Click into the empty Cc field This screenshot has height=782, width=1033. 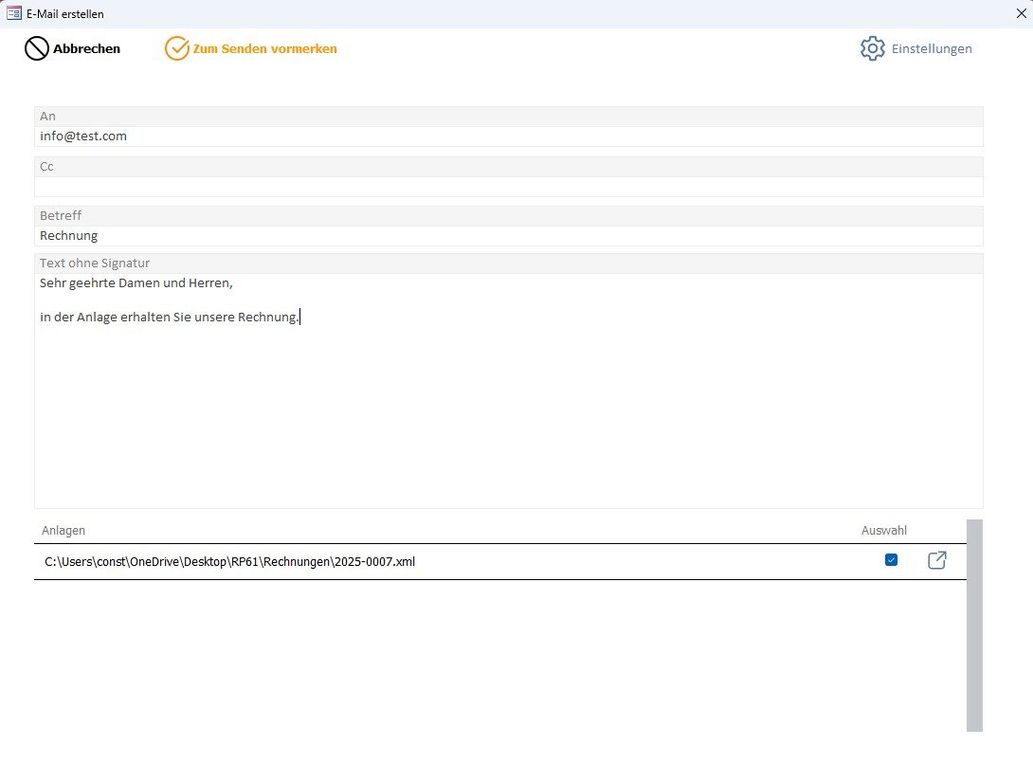[509, 187]
